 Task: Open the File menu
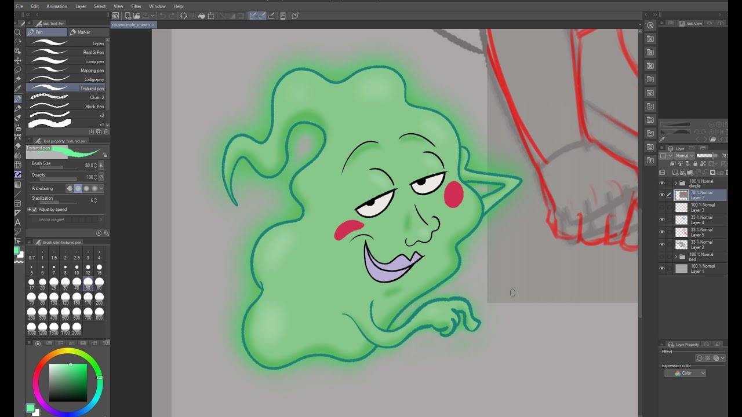click(20, 6)
